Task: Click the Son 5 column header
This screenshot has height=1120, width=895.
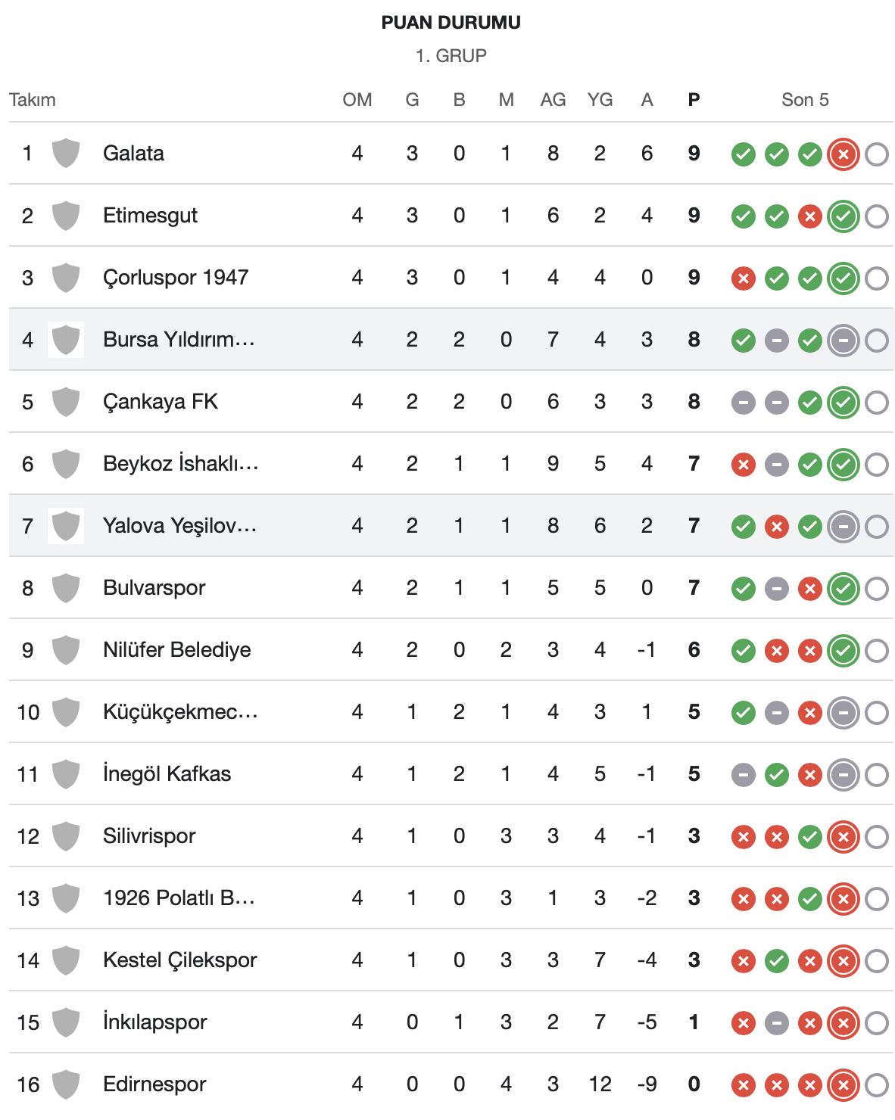Action: (805, 100)
